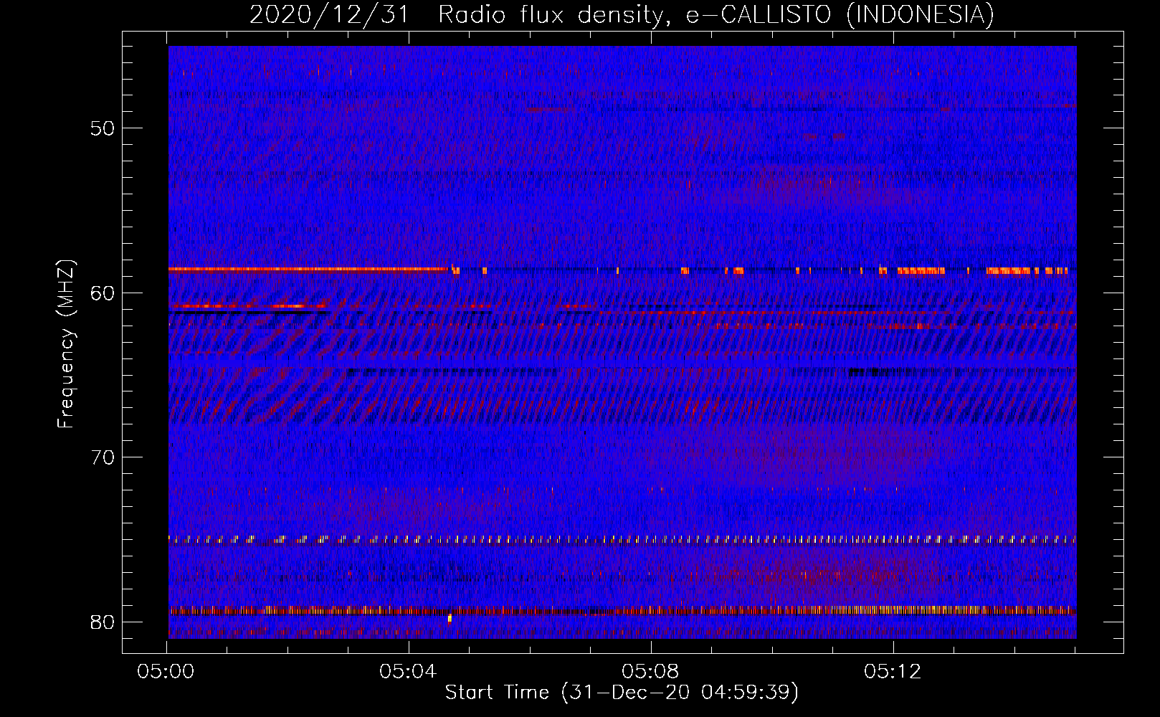The height and width of the screenshot is (717, 1160).
Task: Select the 60 frequency tick label
Action: [103, 293]
